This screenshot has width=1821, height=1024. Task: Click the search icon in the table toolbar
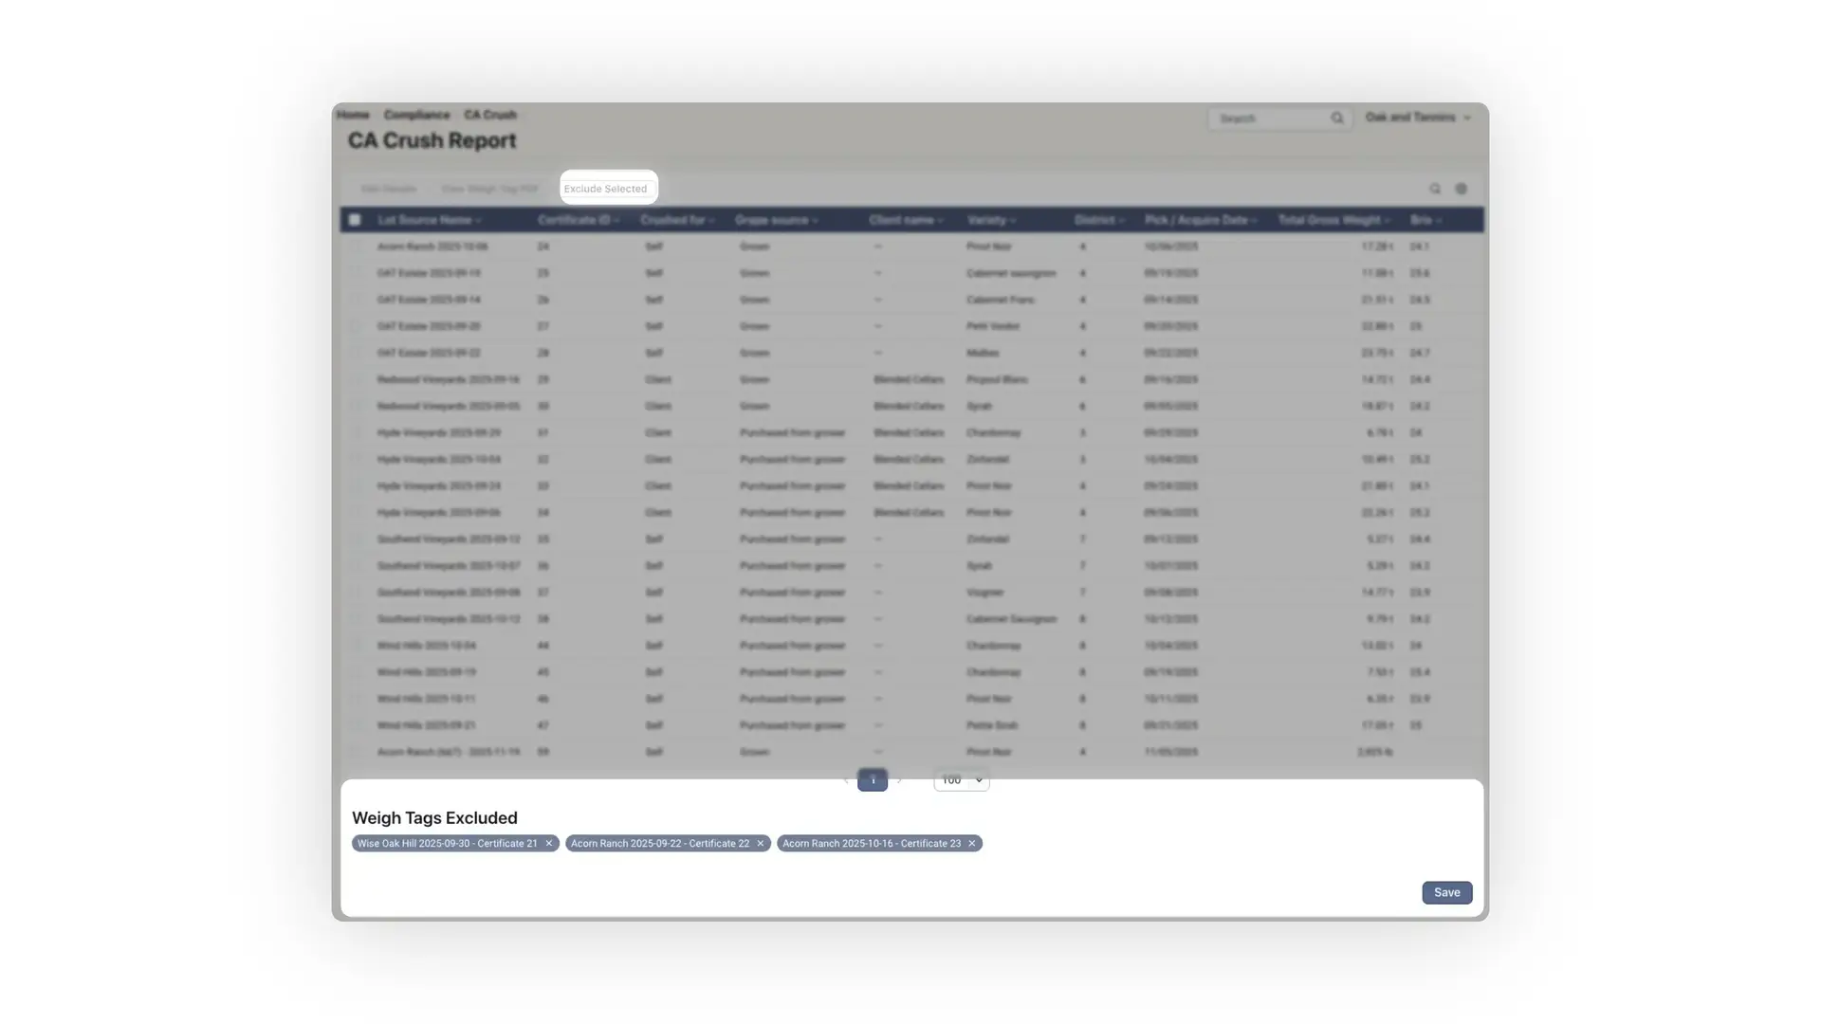1435,189
